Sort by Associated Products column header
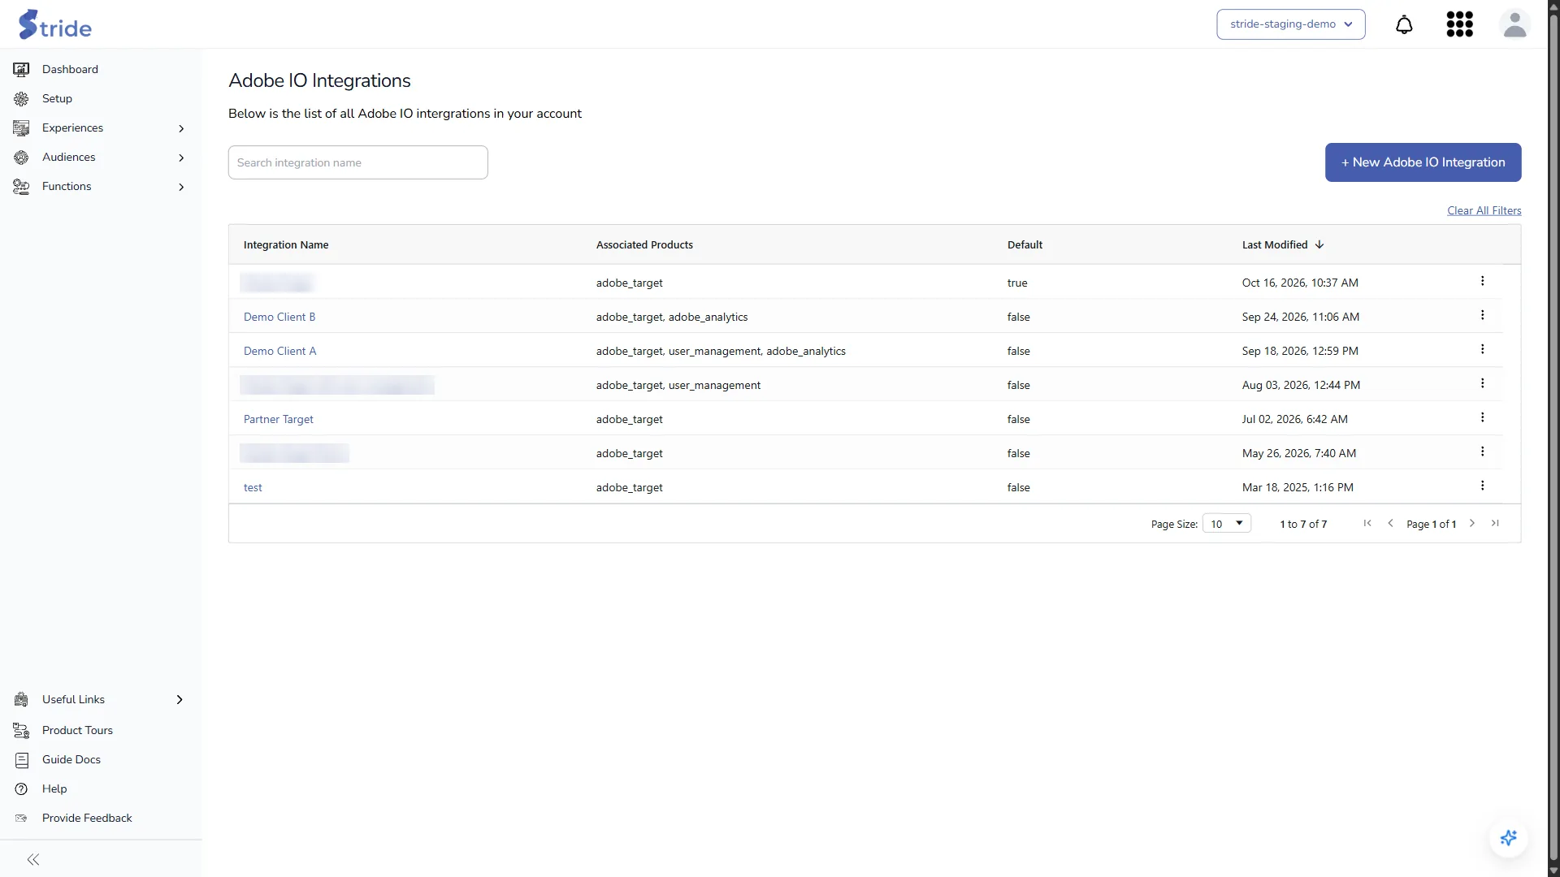Image resolution: width=1560 pixels, height=877 pixels. tap(644, 244)
